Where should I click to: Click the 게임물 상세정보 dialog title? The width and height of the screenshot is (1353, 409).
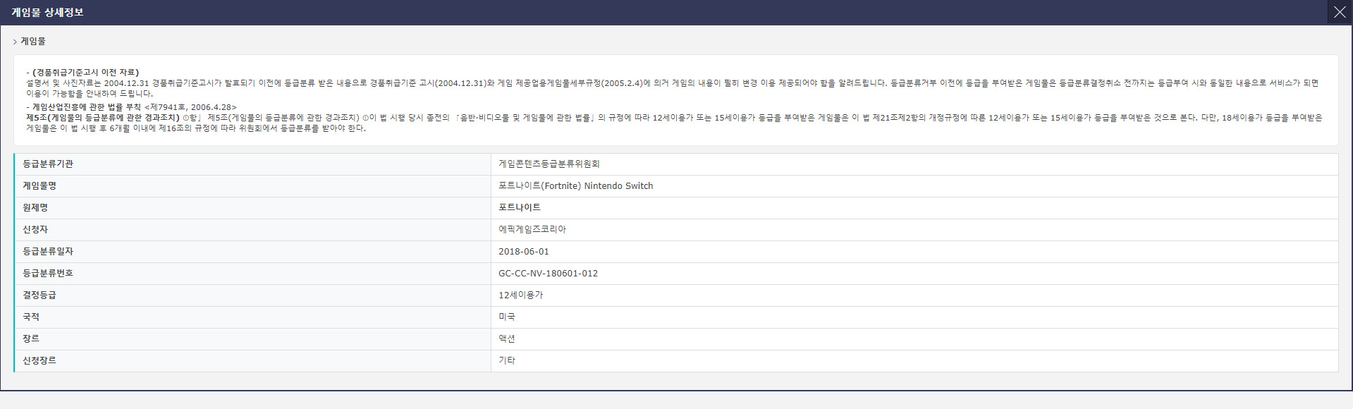coord(47,13)
